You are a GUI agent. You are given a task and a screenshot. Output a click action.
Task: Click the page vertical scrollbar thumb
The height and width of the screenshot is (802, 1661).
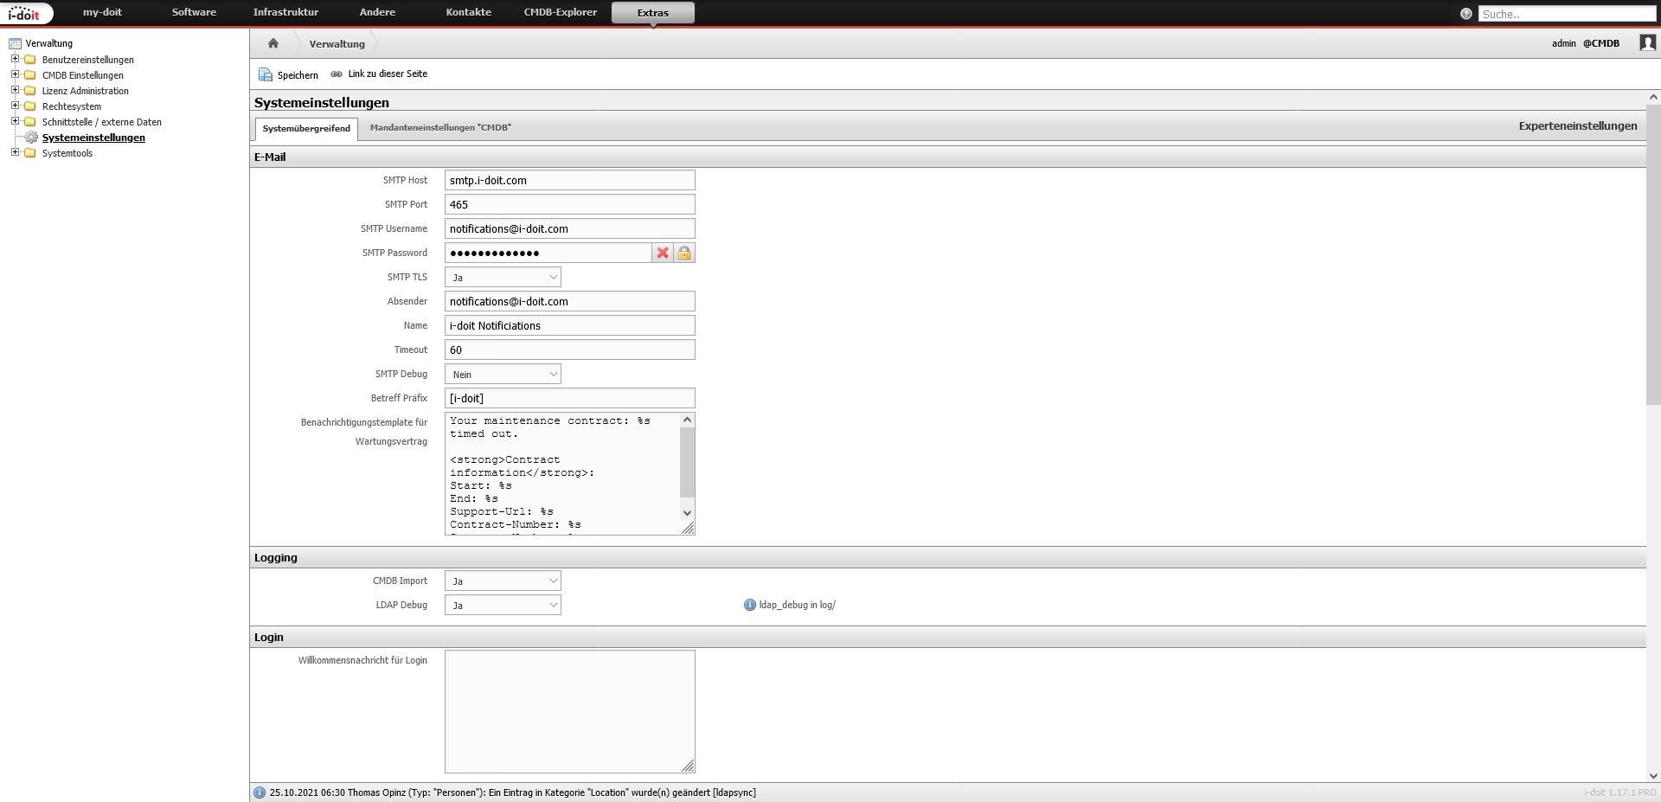pyautogui.click(x=1653, y=254)
